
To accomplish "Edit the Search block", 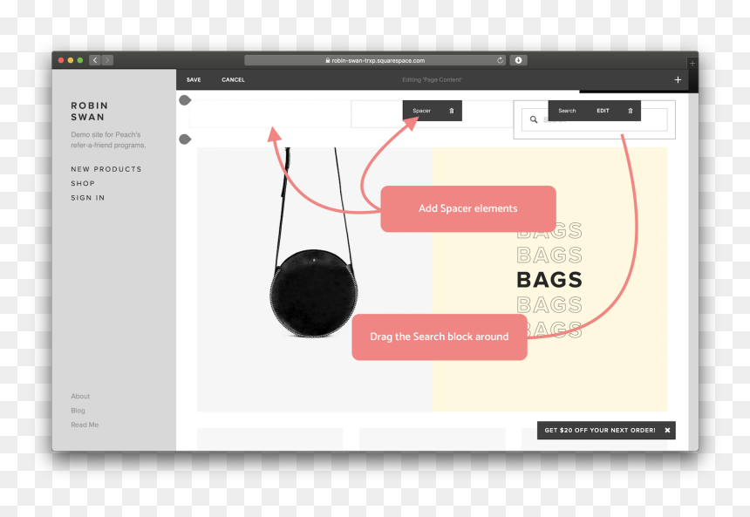I will click(603, 111).
